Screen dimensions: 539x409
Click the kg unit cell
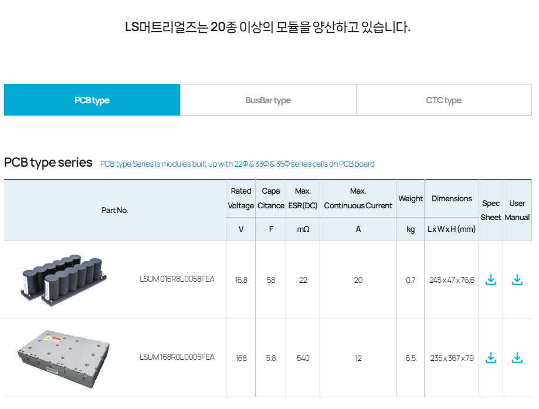pos(411,229)
